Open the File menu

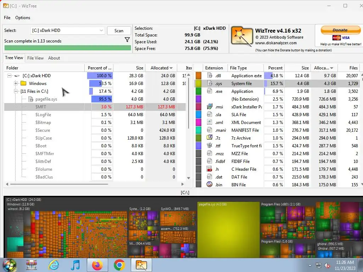7,18
